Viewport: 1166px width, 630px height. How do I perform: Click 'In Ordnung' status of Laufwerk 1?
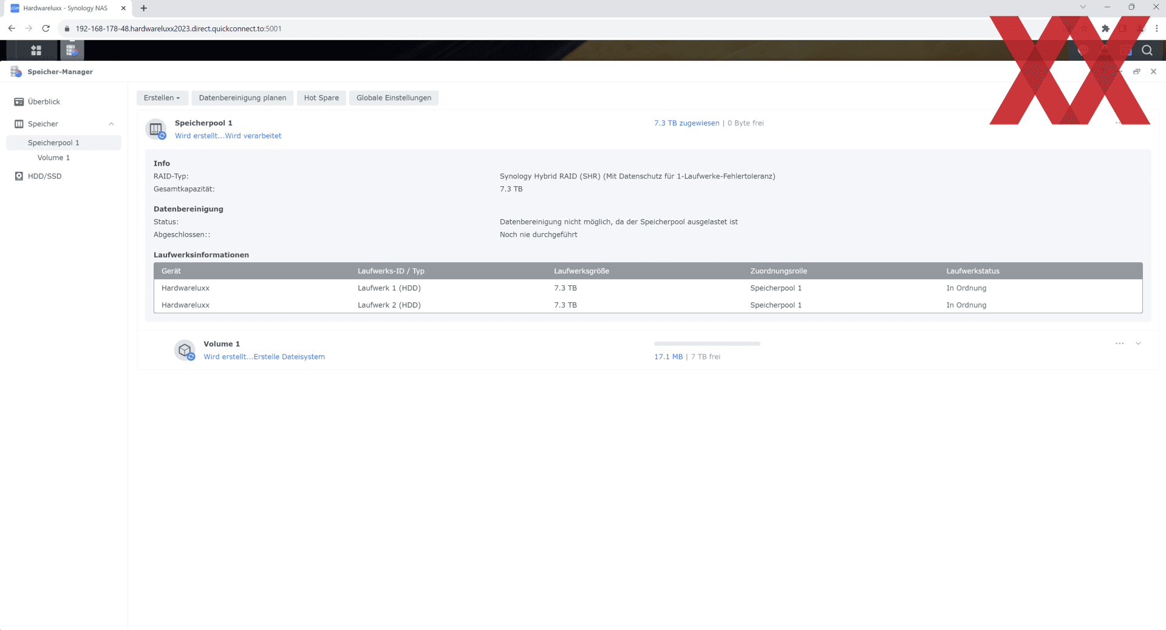(966, 288)
